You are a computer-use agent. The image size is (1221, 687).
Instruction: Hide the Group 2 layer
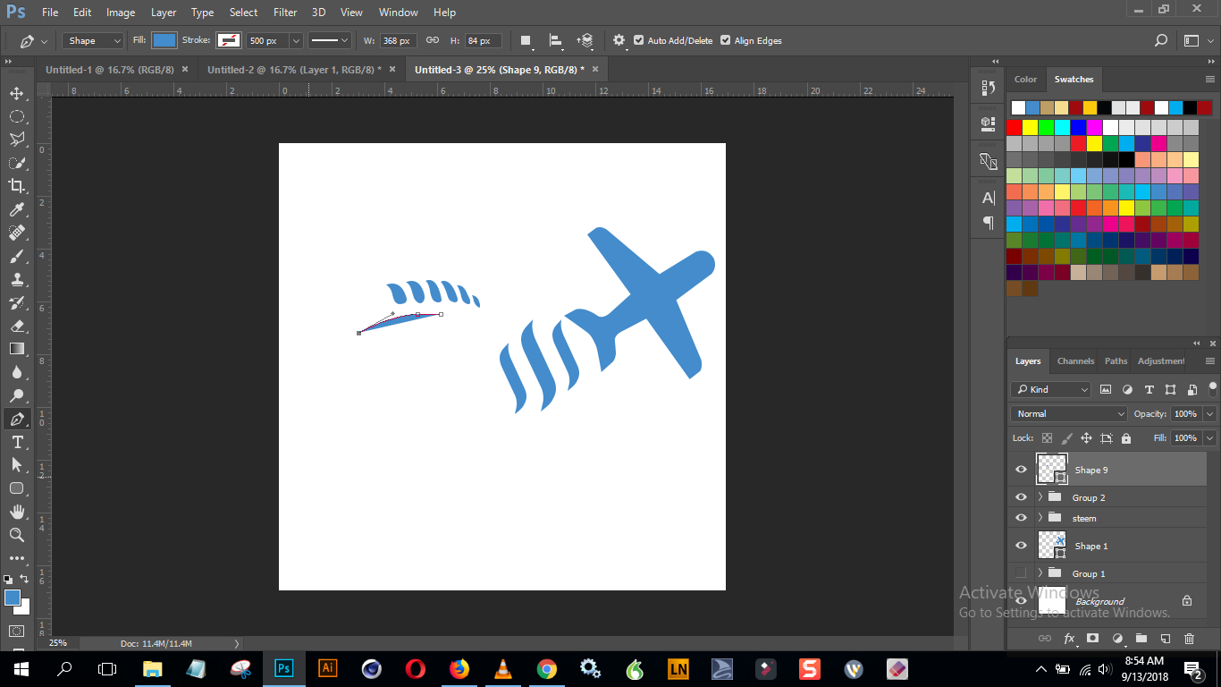click(x=1021, y=497)
